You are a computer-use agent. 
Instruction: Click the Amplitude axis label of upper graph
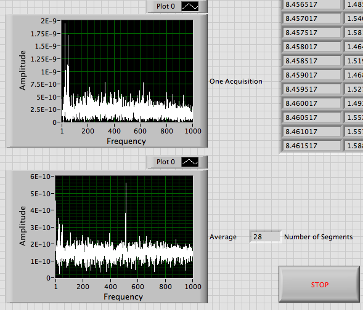click(x=23, y=70)
